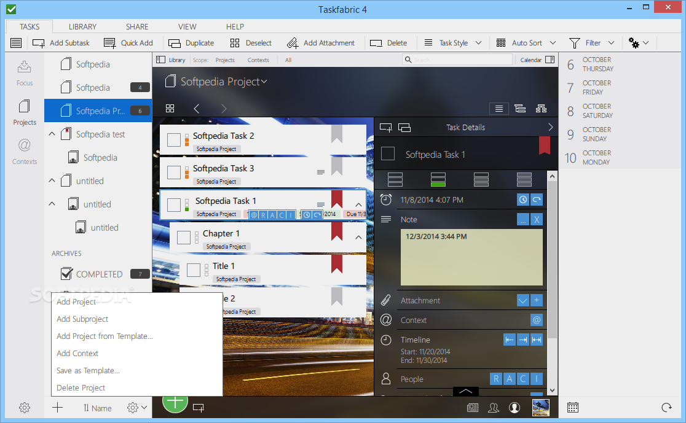Click the Quick Add button
Screen dimensions: 686x423
coord(128,43)
